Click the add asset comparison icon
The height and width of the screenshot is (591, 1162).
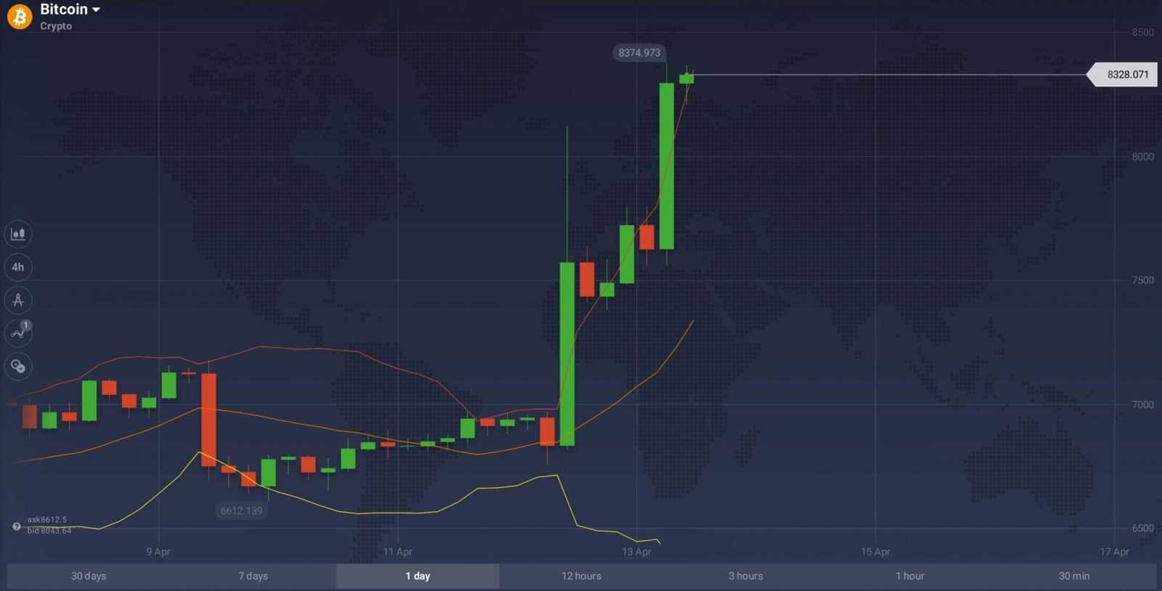tap(18, 366)
